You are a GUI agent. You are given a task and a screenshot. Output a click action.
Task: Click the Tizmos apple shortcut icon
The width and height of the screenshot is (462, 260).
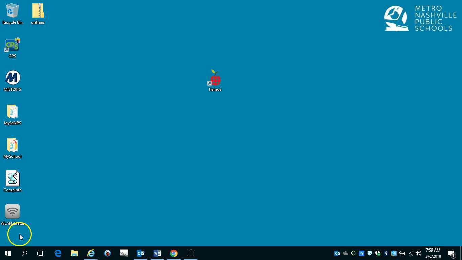(x=215, y=81)
